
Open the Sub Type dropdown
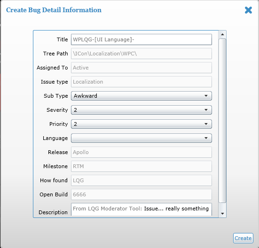click(x=141, y=96)
